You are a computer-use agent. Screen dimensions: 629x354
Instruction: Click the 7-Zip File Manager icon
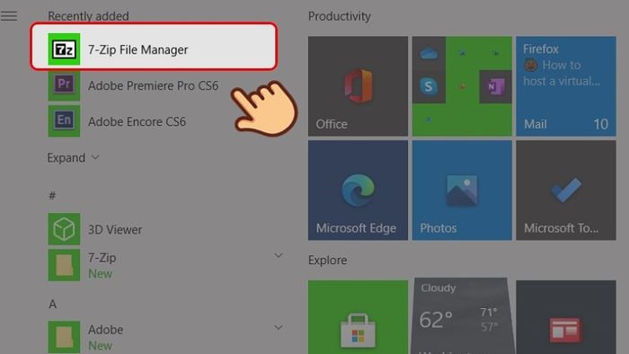tap(64, 49)
